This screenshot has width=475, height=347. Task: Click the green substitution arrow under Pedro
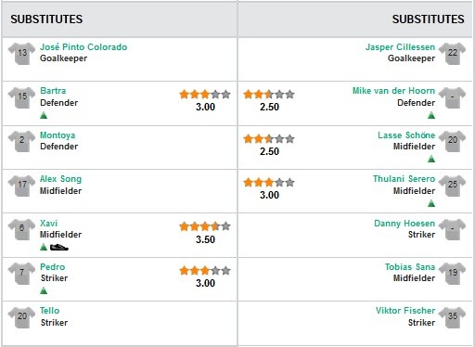[x=44, y=290]
